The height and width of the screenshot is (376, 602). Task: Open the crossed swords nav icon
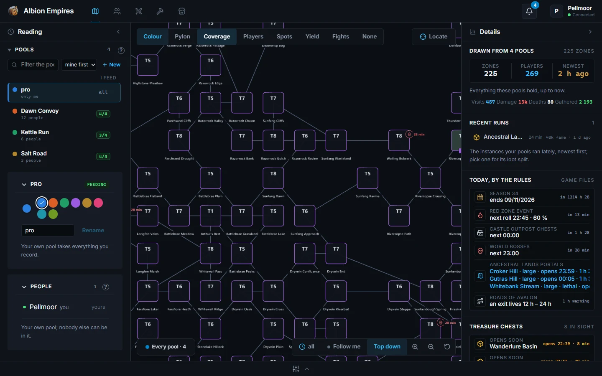click(139, 11)
